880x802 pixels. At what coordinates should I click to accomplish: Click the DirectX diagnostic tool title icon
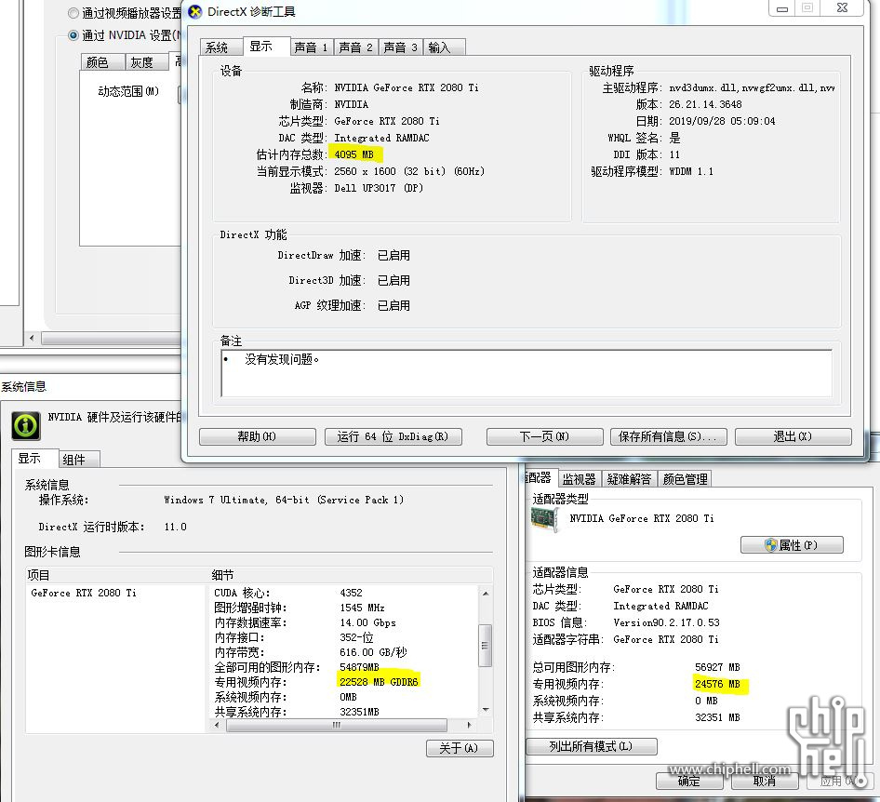pyautogui.click(x=194, y=12)
